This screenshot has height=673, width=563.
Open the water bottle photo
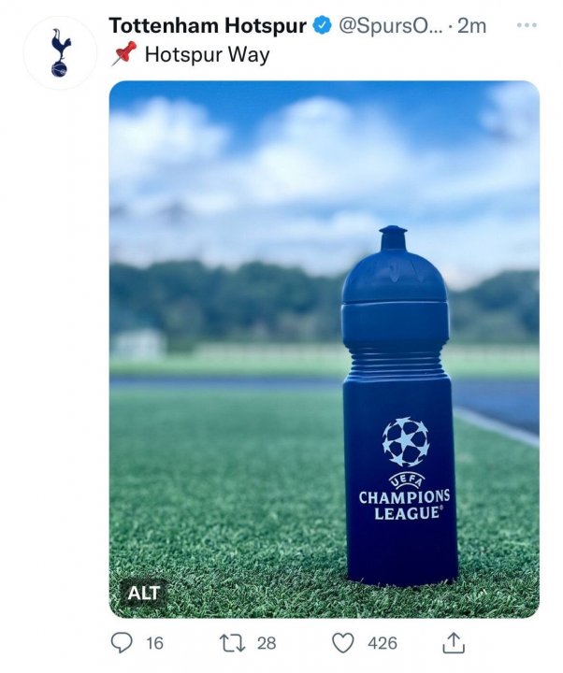pos(325,349)
